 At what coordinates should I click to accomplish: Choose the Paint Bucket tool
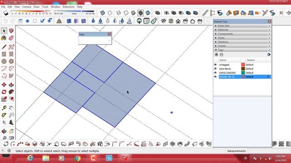click(x=4, y=38)
